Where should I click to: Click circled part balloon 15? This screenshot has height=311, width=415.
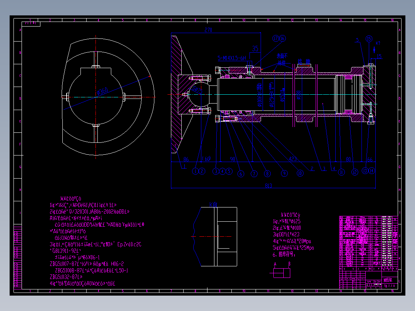[x=369, y=39]
